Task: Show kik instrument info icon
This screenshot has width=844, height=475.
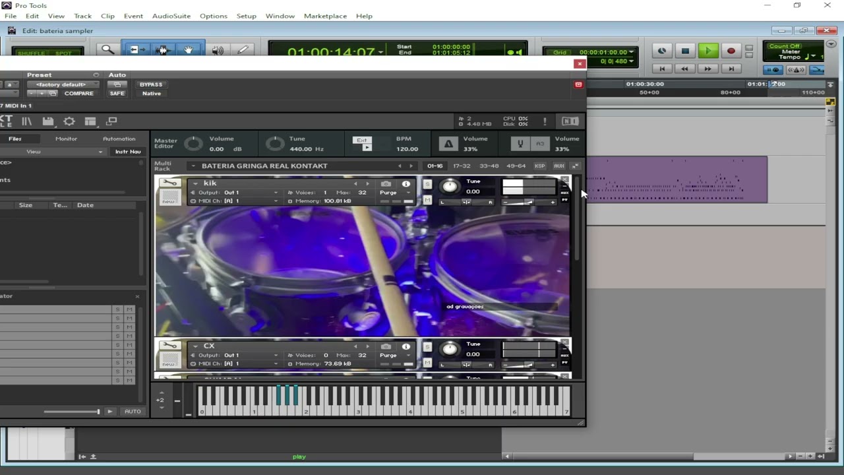Action: click(406, 183)
